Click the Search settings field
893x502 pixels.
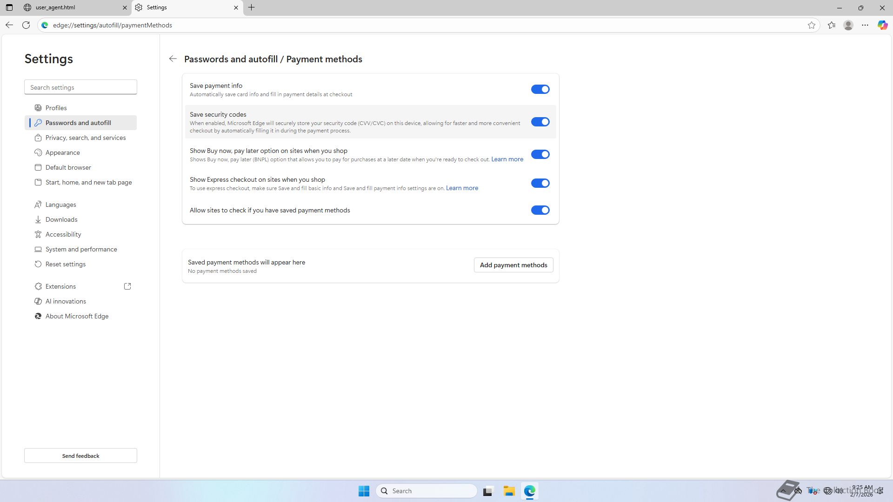tap(80, 87)
